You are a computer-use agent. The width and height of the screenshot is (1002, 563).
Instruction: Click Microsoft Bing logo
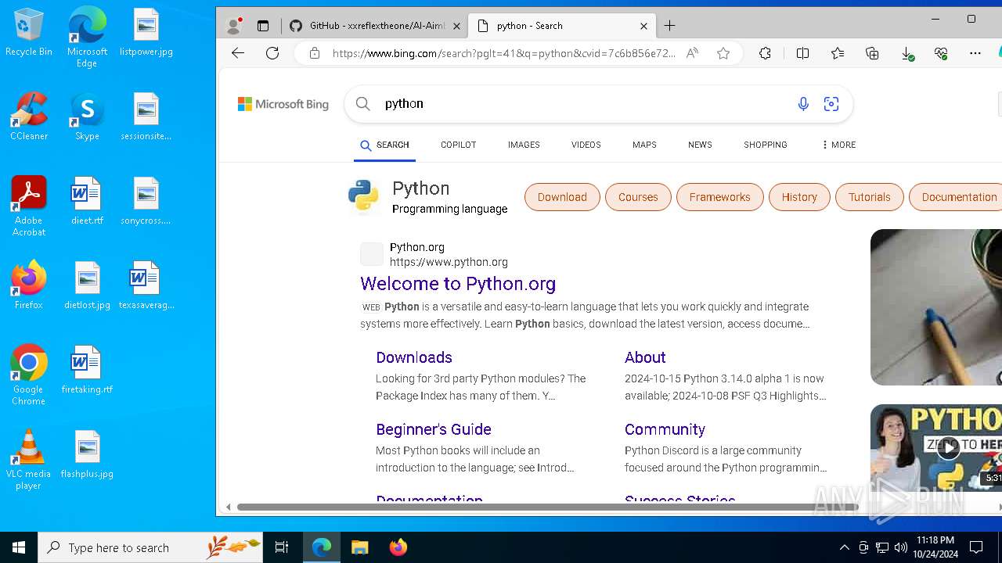point(283,104)
